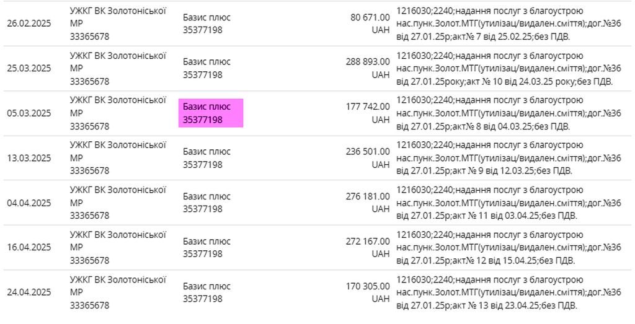Select the date 04.04.2025
Image resolution: width=635 pixels, height=324 pixels.
(29, 203)
